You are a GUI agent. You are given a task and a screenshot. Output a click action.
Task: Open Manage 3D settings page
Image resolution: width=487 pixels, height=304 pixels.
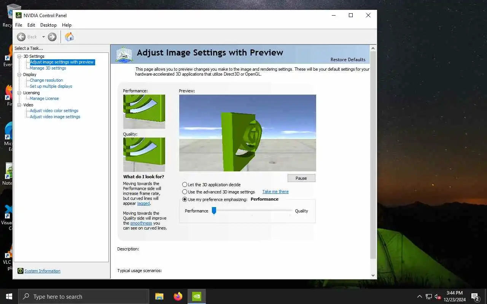(48, 68)
